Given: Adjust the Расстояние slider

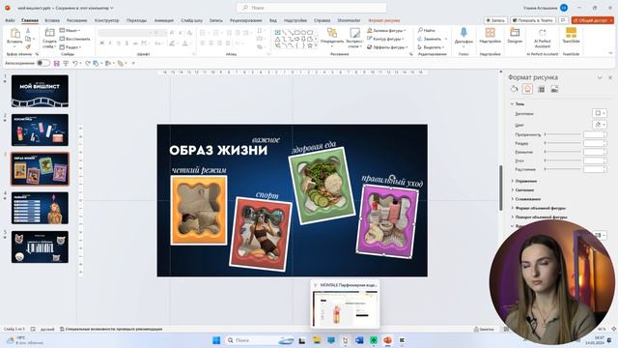Looking at the screenshot, I should pyautogui.click(x=563, y=169).
